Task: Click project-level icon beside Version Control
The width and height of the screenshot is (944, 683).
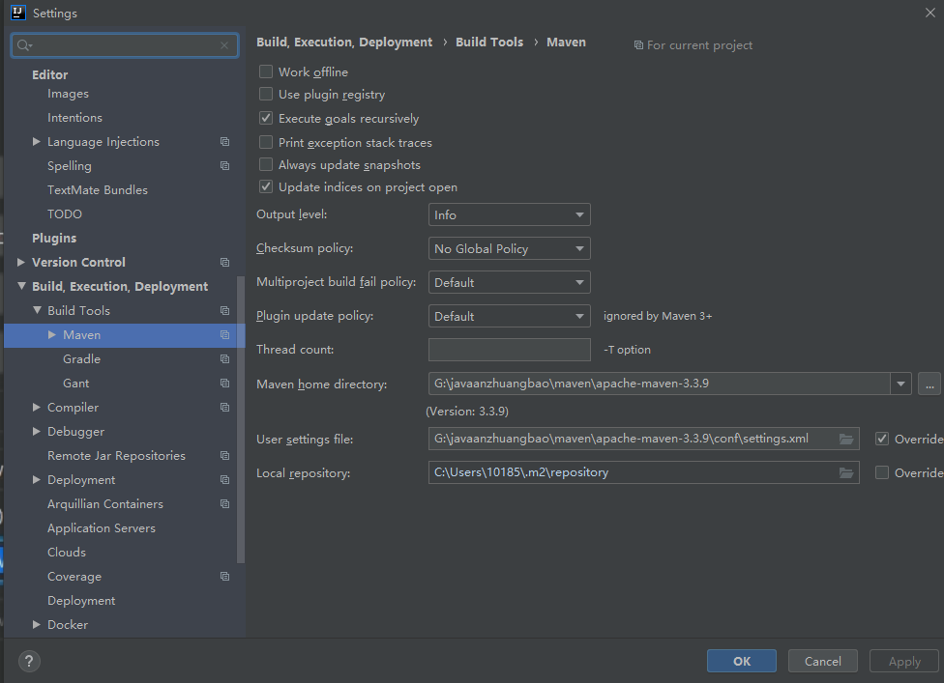Action: pos(224,263)
